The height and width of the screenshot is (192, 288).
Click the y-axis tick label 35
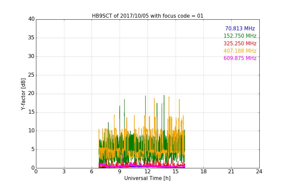pos(31,38)
